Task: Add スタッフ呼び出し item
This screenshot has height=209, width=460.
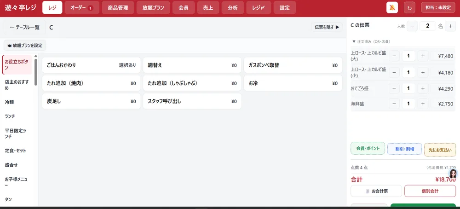Action: 192,101
